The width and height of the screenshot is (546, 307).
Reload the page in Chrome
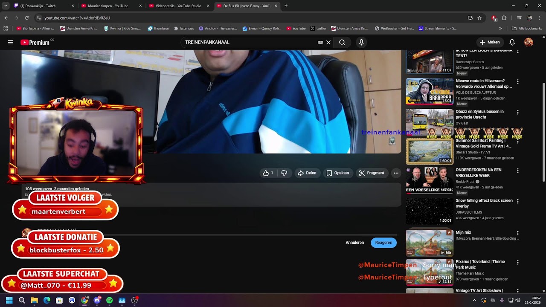(x=26, y=18)
